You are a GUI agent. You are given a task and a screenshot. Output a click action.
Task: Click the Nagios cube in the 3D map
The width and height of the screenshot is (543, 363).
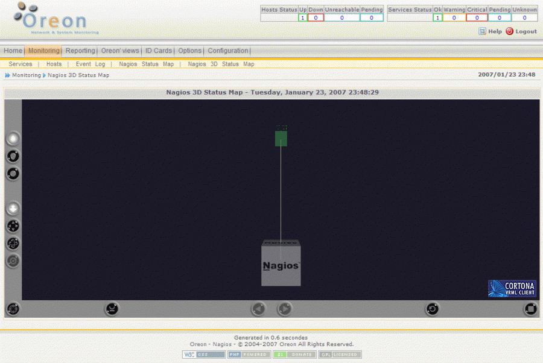click(281, 265)
